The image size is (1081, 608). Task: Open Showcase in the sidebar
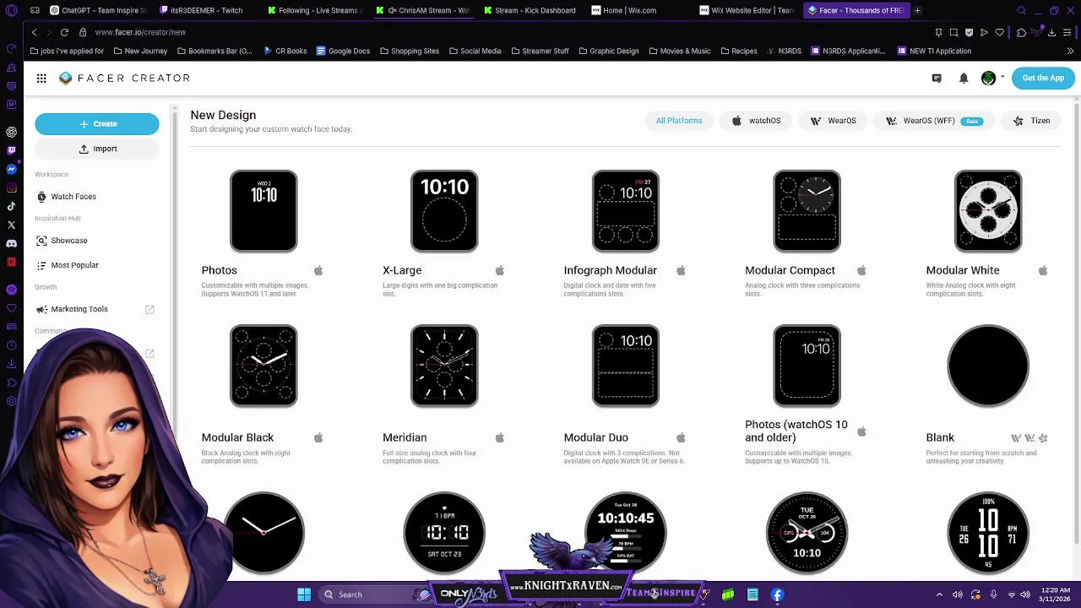click(68, 241)
